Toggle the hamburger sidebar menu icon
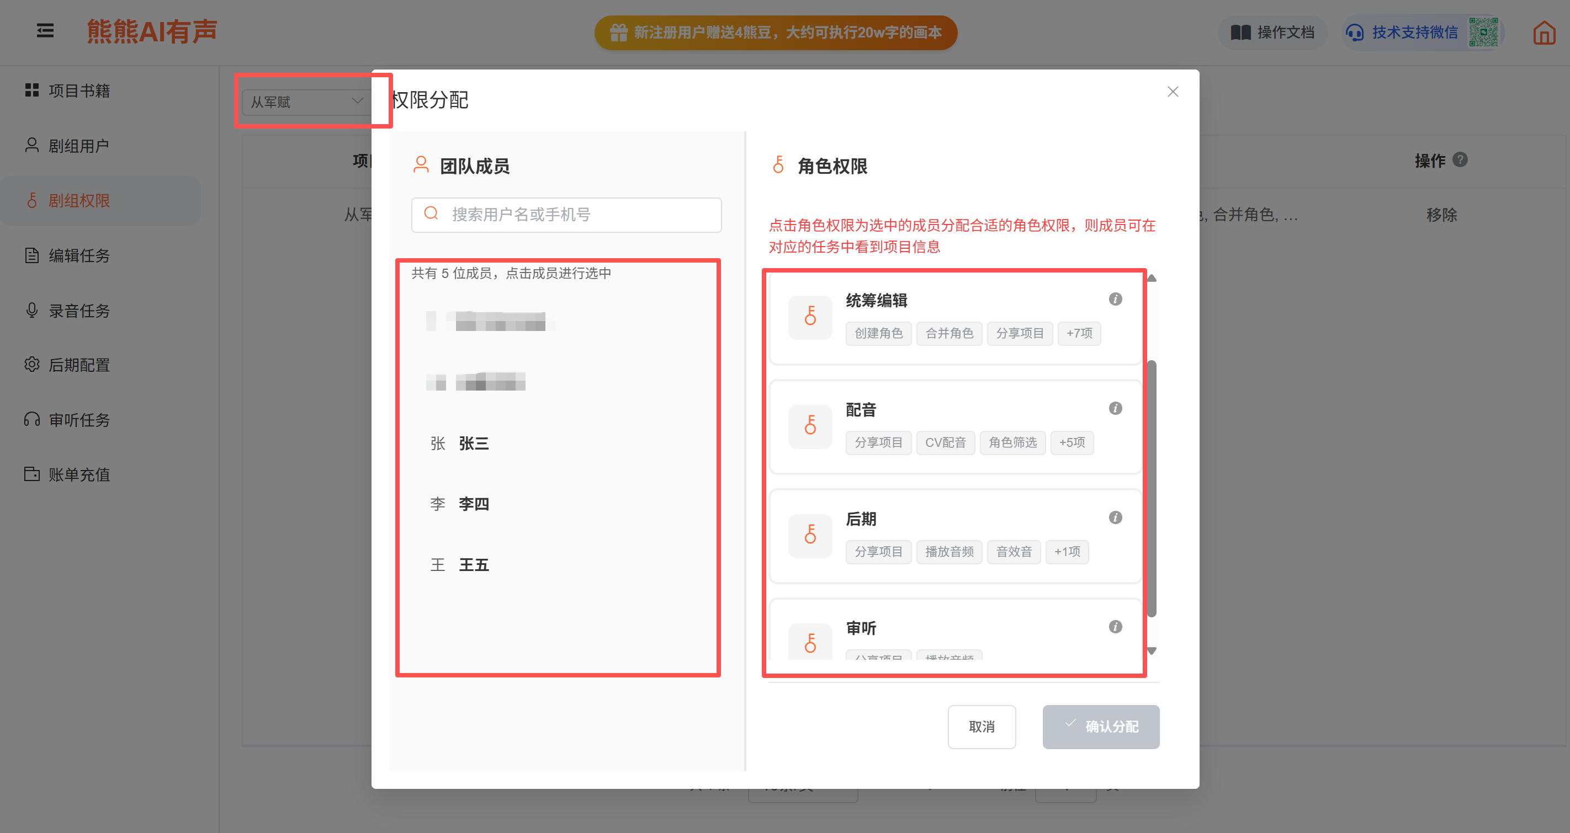The image size is (1570, 833). [x=45, y=30]
